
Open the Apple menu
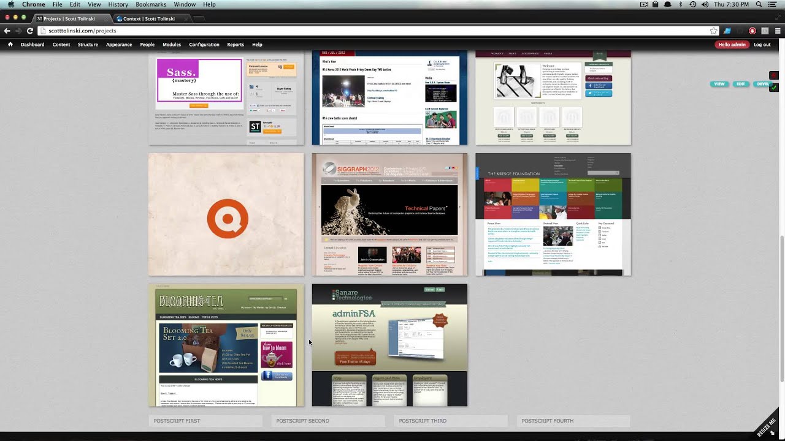point(10,4)
